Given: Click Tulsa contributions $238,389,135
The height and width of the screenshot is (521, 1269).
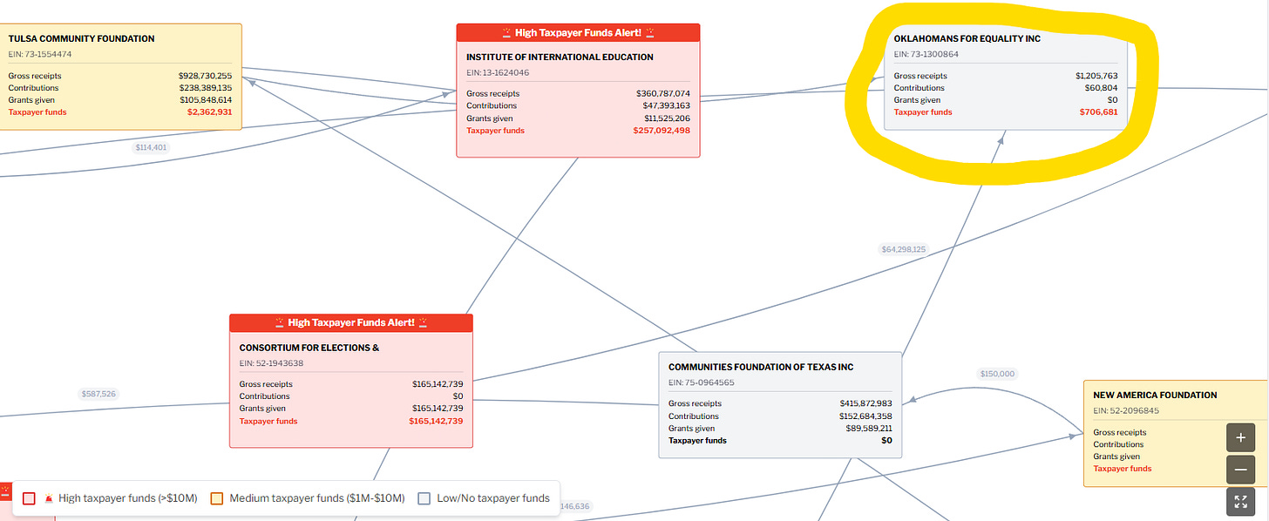Looking at the screenshot, I should point(205,88).
